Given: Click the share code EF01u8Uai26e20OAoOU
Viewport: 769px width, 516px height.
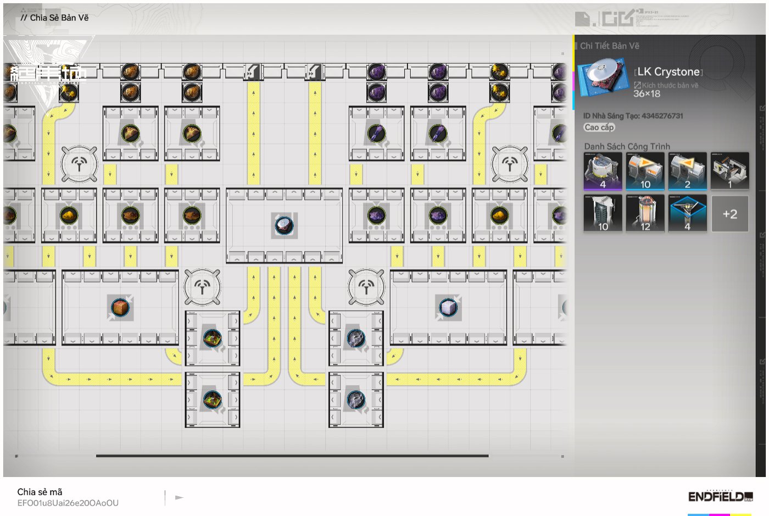Looking at the screenshot, I should click(68, 503).
